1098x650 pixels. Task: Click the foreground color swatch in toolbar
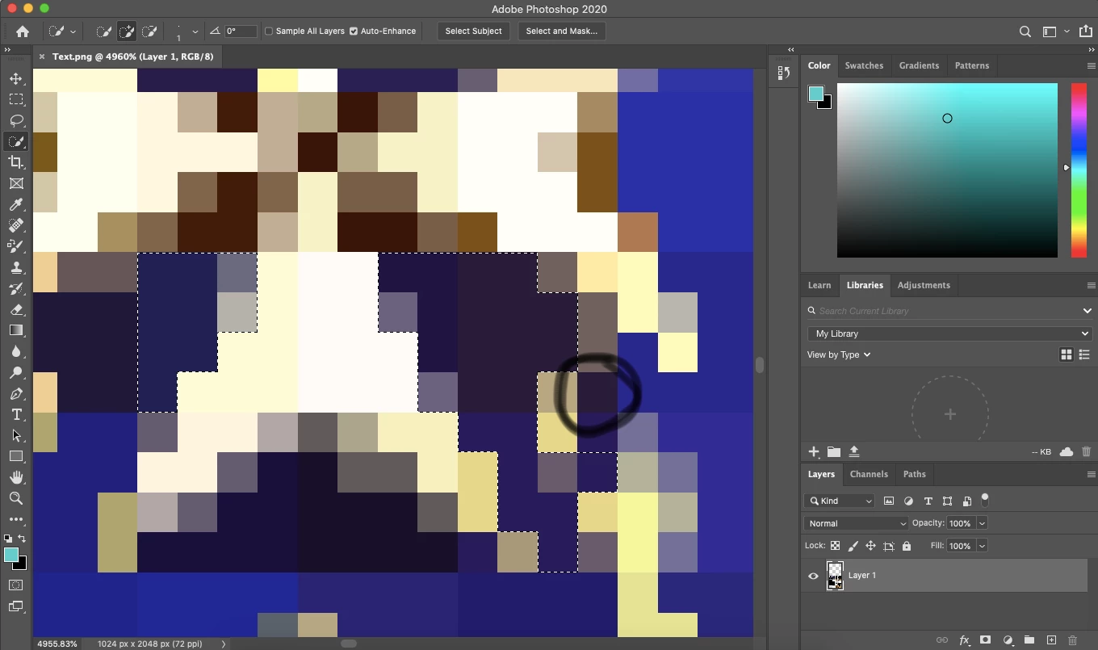coord(10,555)
